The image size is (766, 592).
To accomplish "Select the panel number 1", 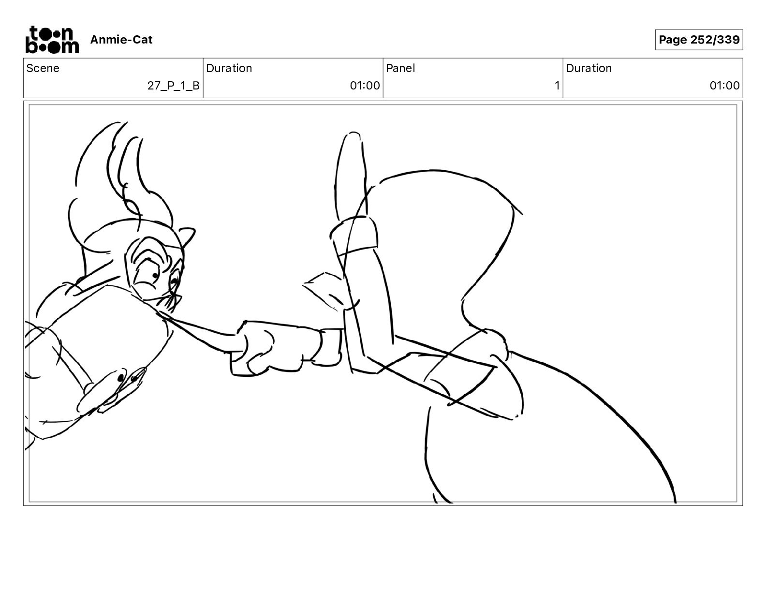I will click(x=557, y=86).
